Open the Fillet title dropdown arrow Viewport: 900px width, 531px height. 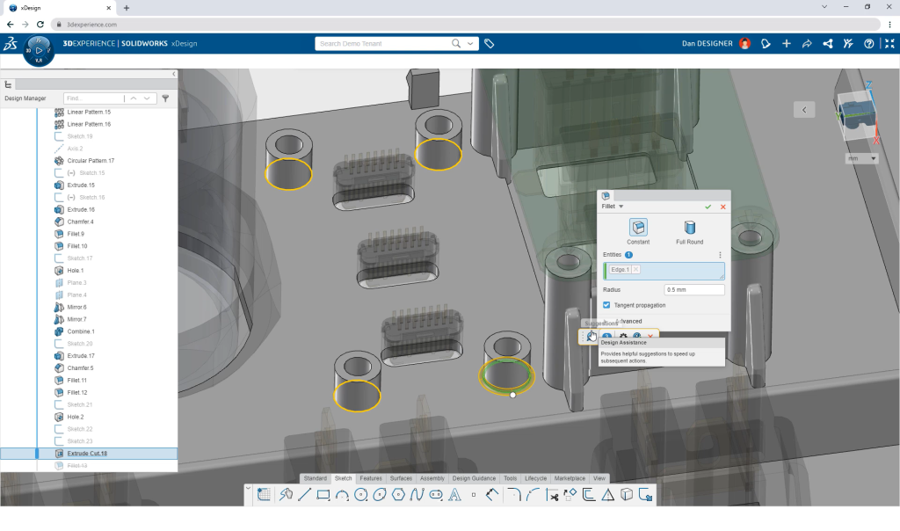pyautogui.click(x=621, y=207)
